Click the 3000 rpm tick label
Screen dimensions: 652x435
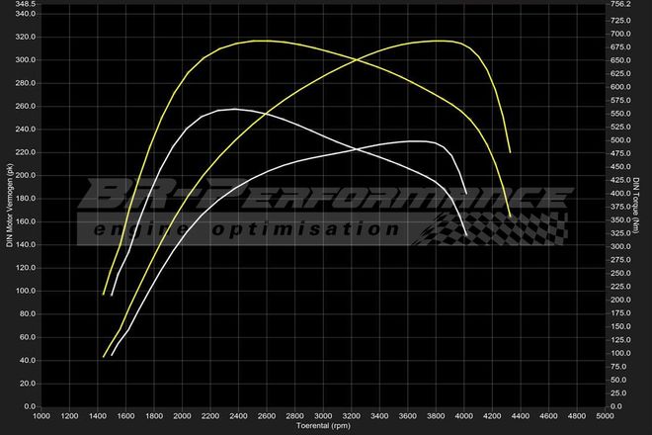pyautogui.click(x=323, y=417)
